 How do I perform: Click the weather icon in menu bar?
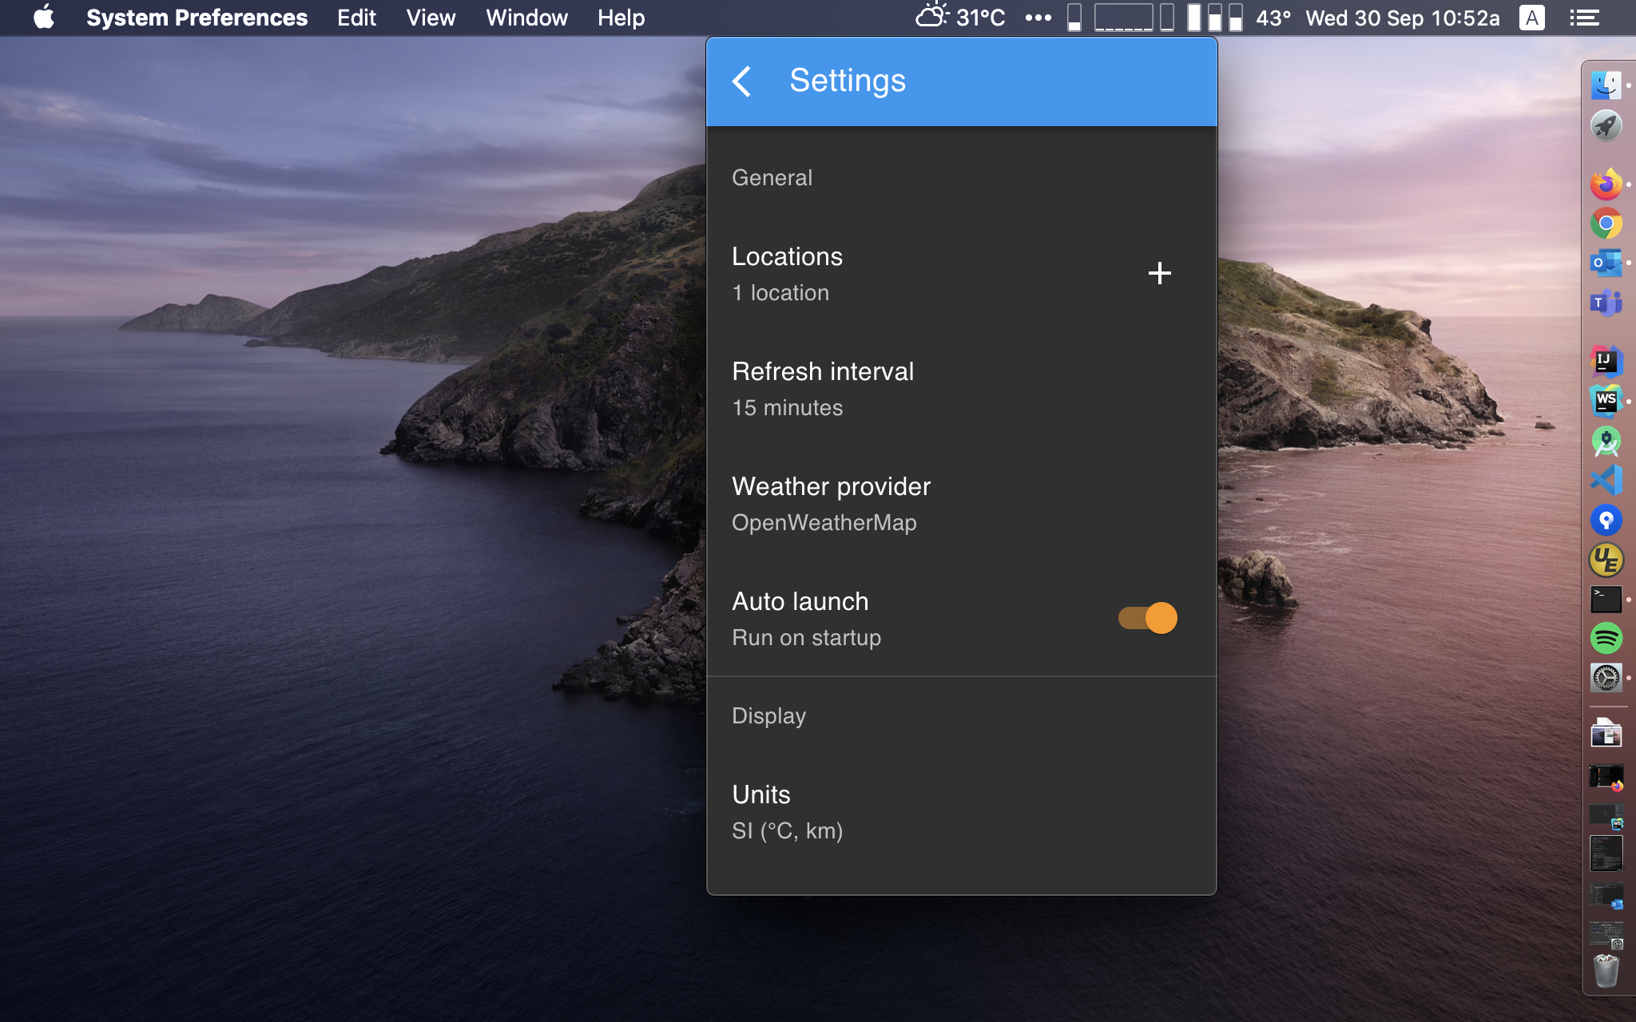931,17
